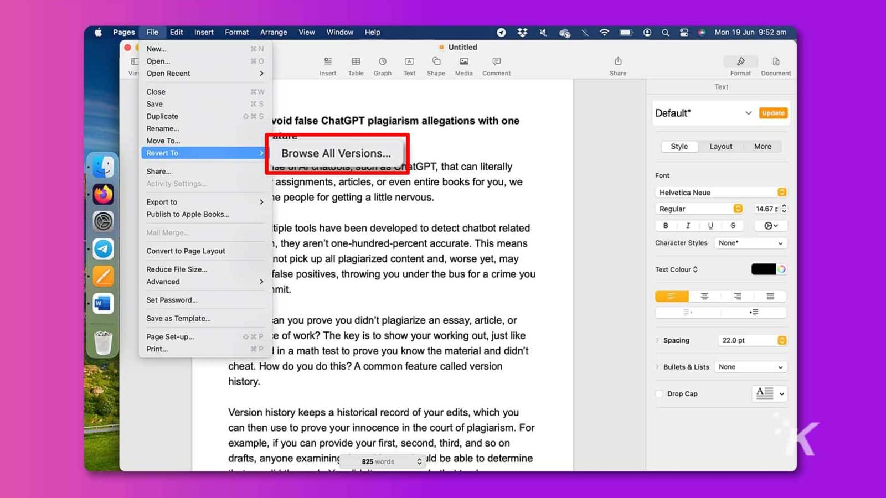Add a Comment from toolbar

496,61
